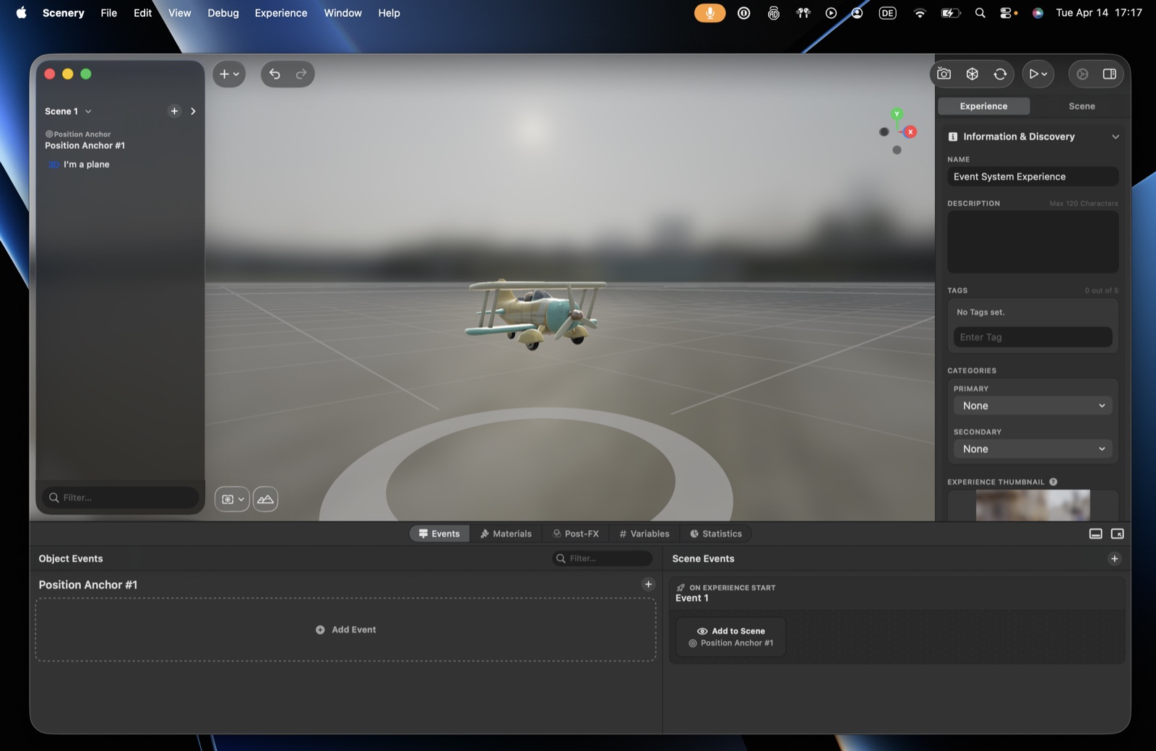This screenshot has width=1156, height=751.
Task: Open the Scene 1 selector dropdown
Action: click(x=68, y=111)
